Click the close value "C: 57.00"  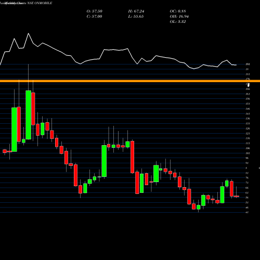94,16
